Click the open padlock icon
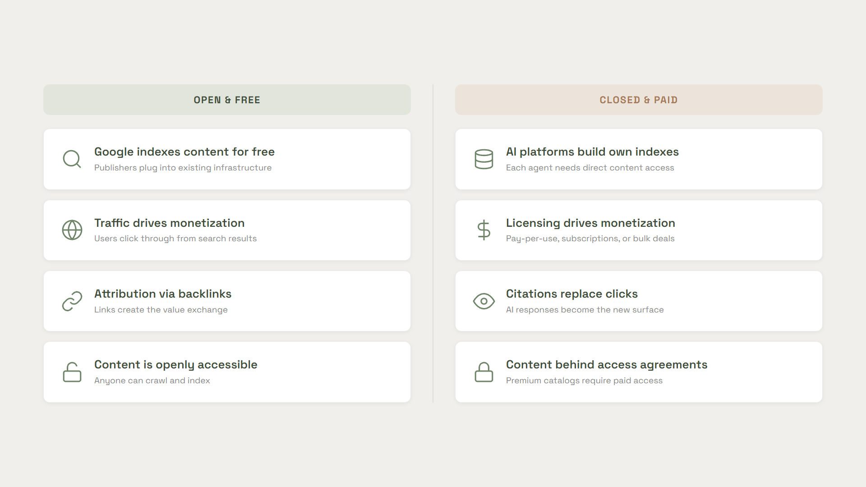The width and height of the screenshot is (866, 487). point(72,372)
